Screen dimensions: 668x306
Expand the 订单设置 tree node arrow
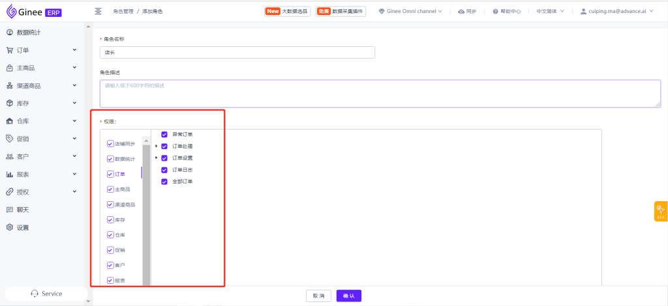click(x=157, y=158)
